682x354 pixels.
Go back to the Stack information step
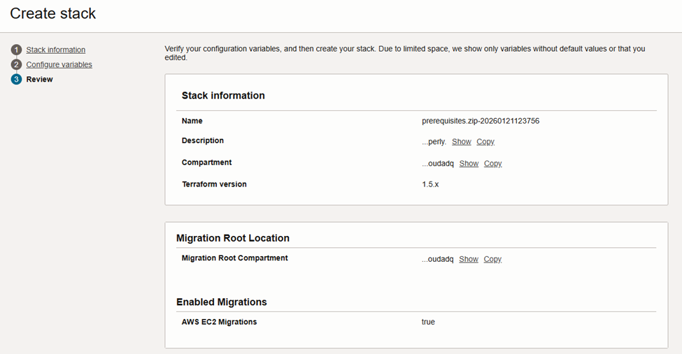coord(56,50)
